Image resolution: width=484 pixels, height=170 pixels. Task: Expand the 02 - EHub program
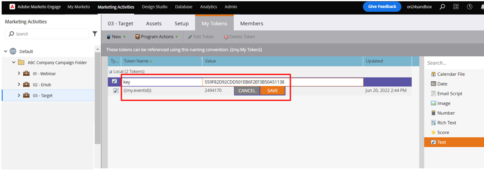tap(19, 84)
